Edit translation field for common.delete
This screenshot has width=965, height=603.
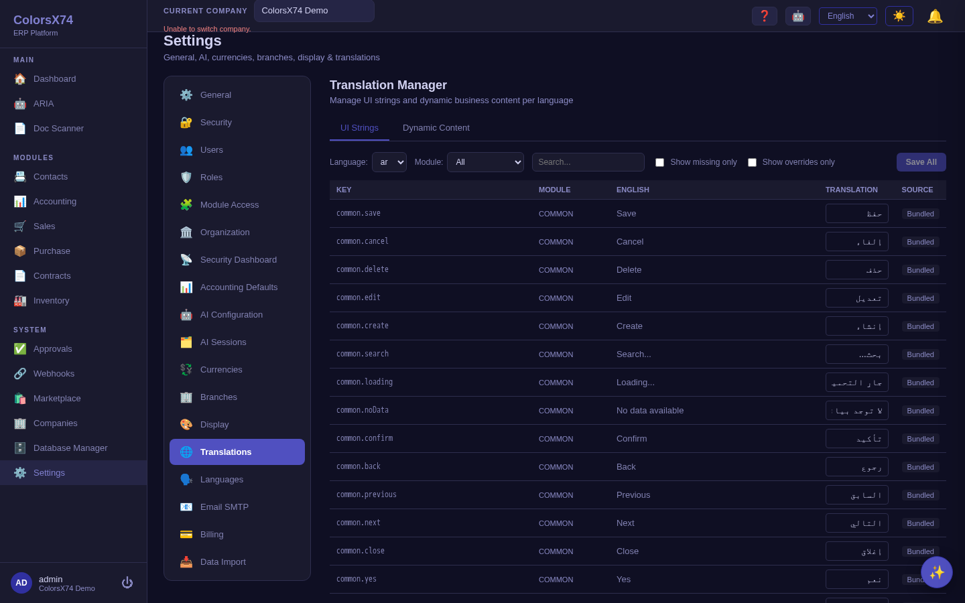click(857, 270)
